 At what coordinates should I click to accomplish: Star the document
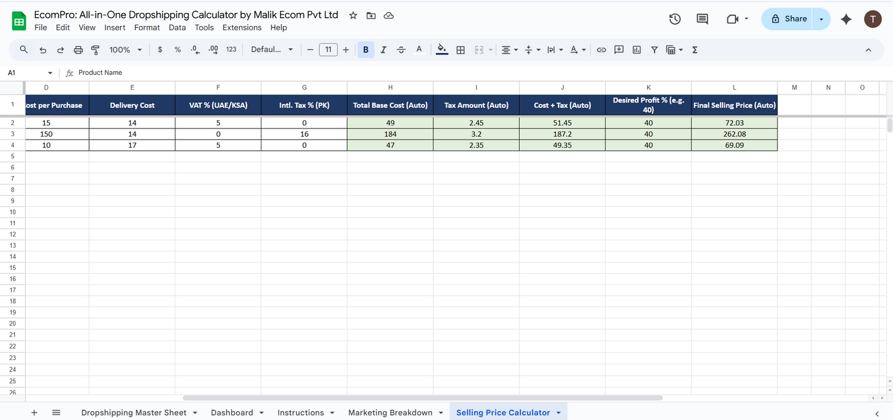(x=353, y=15)
